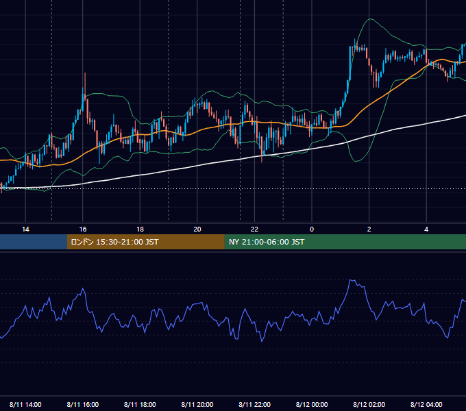Click the 14 hour label on price chart axis
The width and height of the screenshot is (466, 411).
[25, 229]
